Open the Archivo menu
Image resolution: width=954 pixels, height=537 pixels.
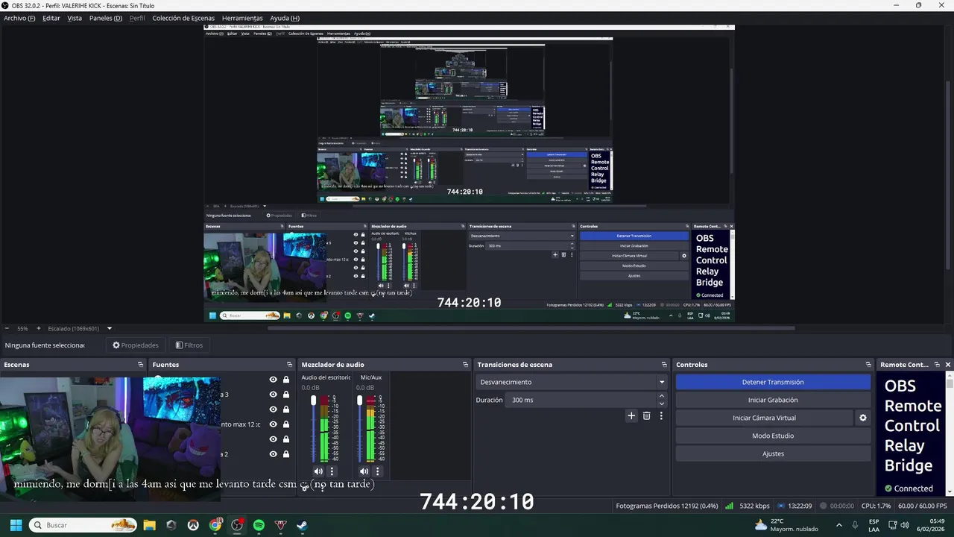tap(19, 18)
